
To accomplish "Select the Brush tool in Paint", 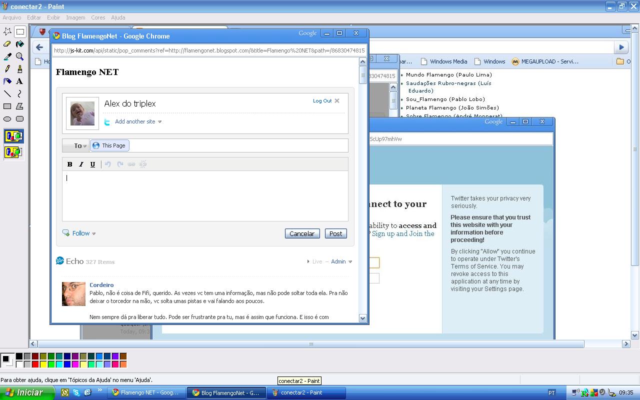I will (20, 69).
